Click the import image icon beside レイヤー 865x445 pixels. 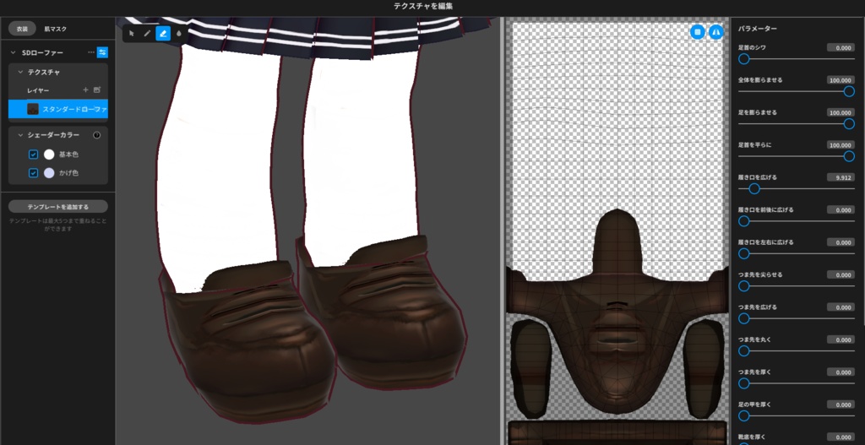coord(97,90)
